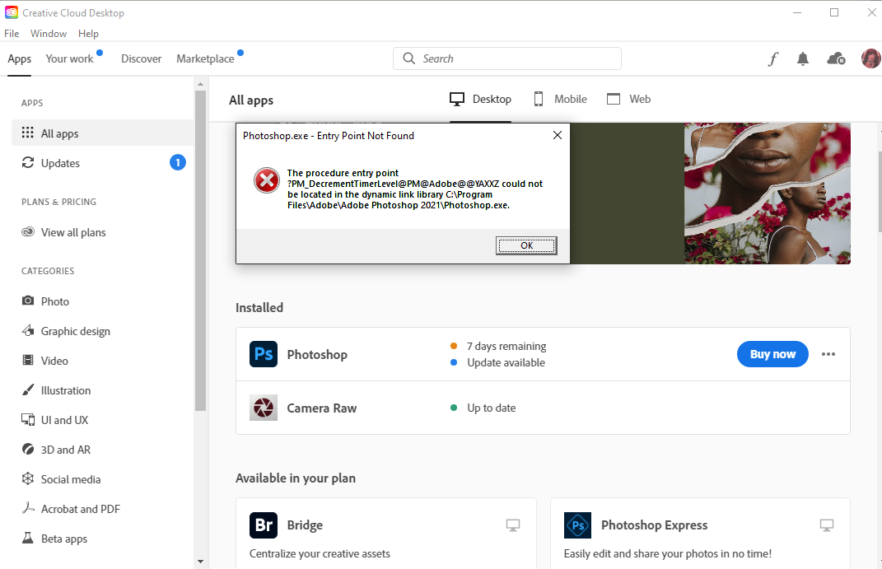Viewport: 882px width, 569px height.
Task: Click the Update available status
Action: click(506, 362)
